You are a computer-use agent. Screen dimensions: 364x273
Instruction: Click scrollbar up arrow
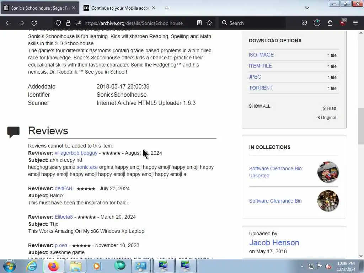[x=361, y=33]
